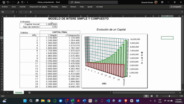Screen dimensions: 184x104
Task: Expand the Name Box dropdown showing P8
Action: click(13, 12)
